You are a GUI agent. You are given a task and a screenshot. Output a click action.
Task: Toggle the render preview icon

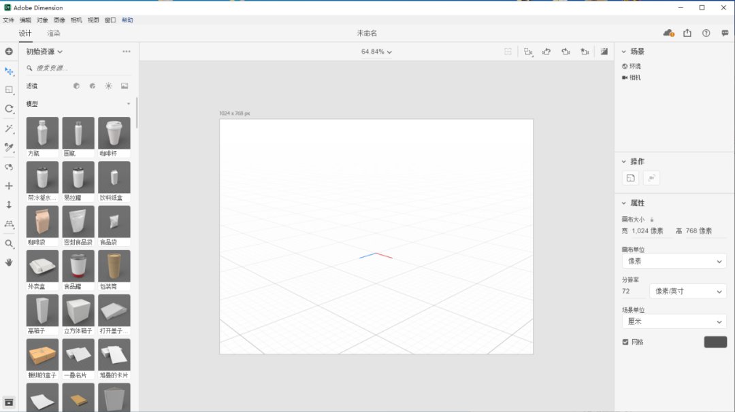point(604,52)
